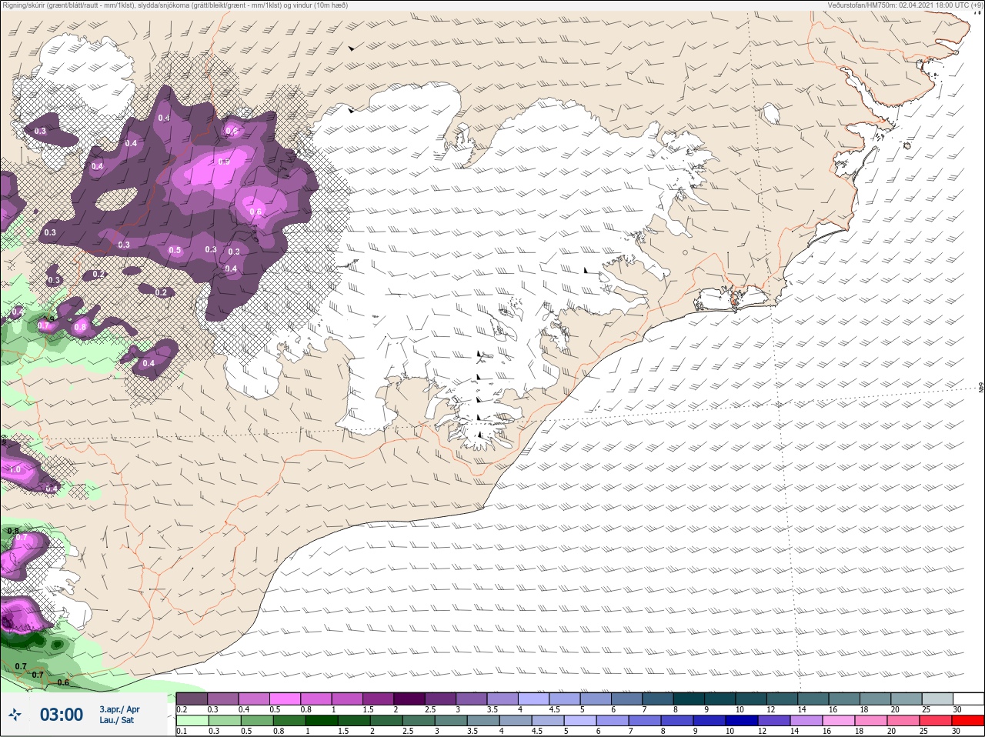
Task: Click the 14 label in bottom legend row
Action: pyautogui.click(x=793, y=731)
